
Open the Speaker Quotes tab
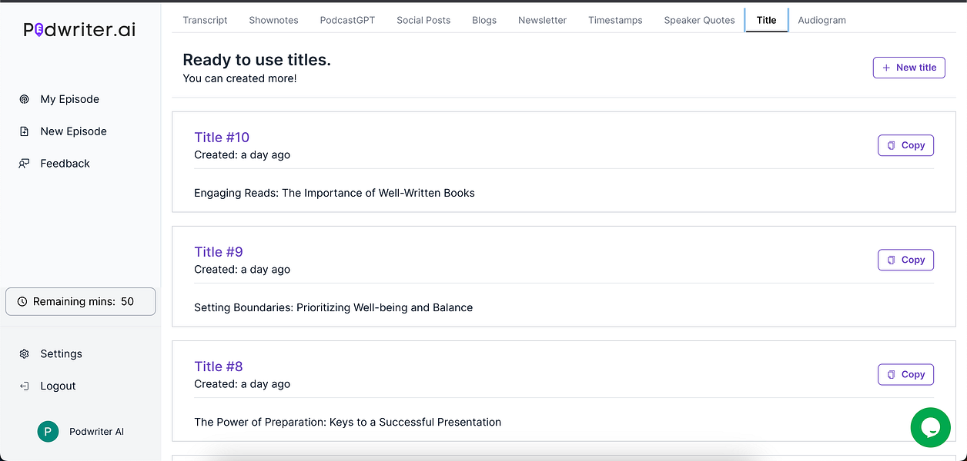coord(699,20)
